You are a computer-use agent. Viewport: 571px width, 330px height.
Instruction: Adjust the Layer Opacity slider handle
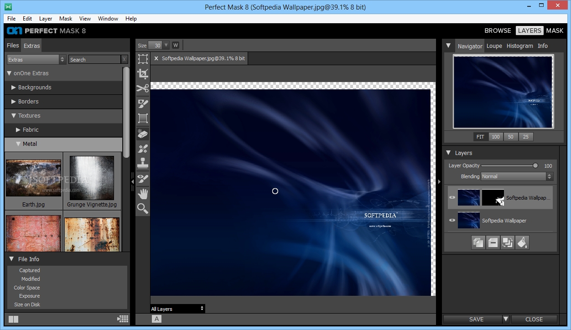click(535, 165)
